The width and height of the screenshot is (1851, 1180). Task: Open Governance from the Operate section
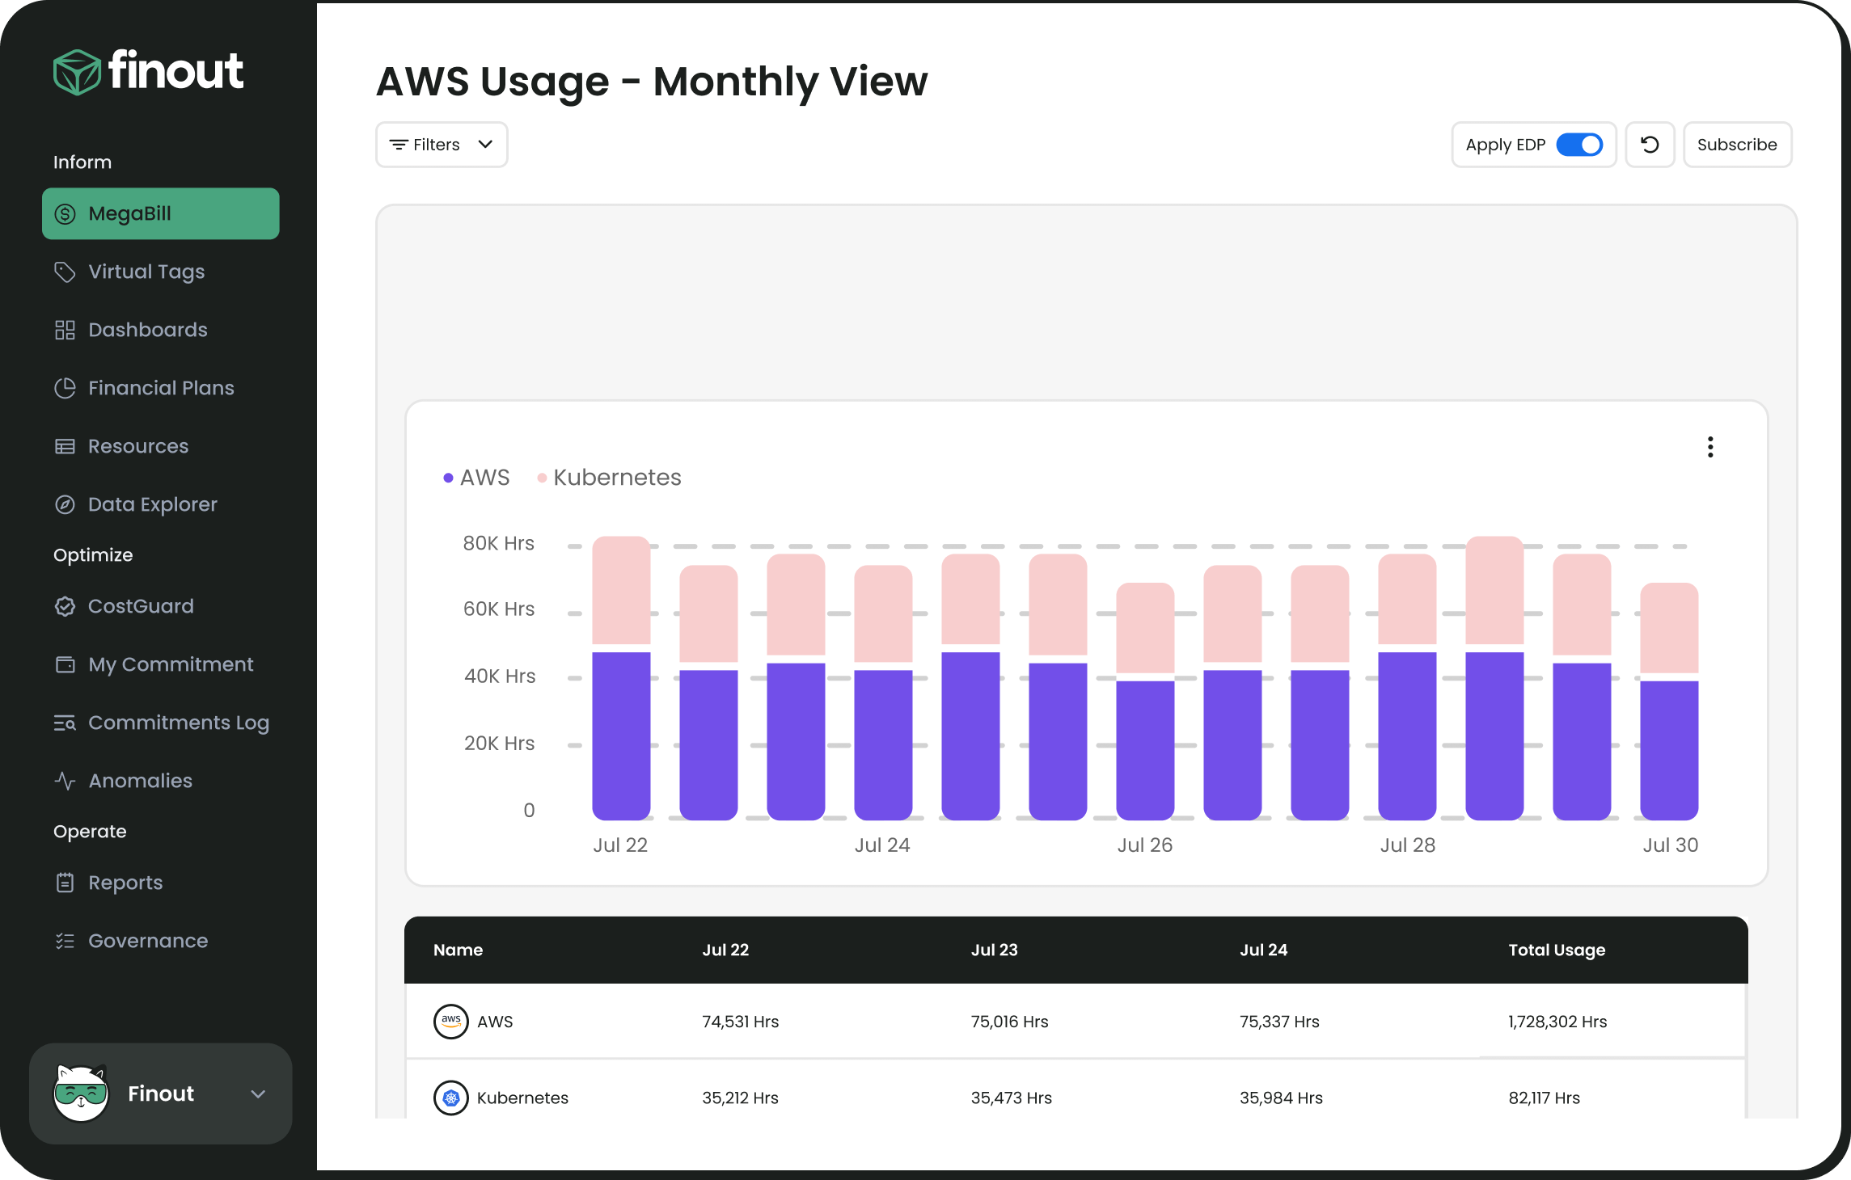pos(66,940)
